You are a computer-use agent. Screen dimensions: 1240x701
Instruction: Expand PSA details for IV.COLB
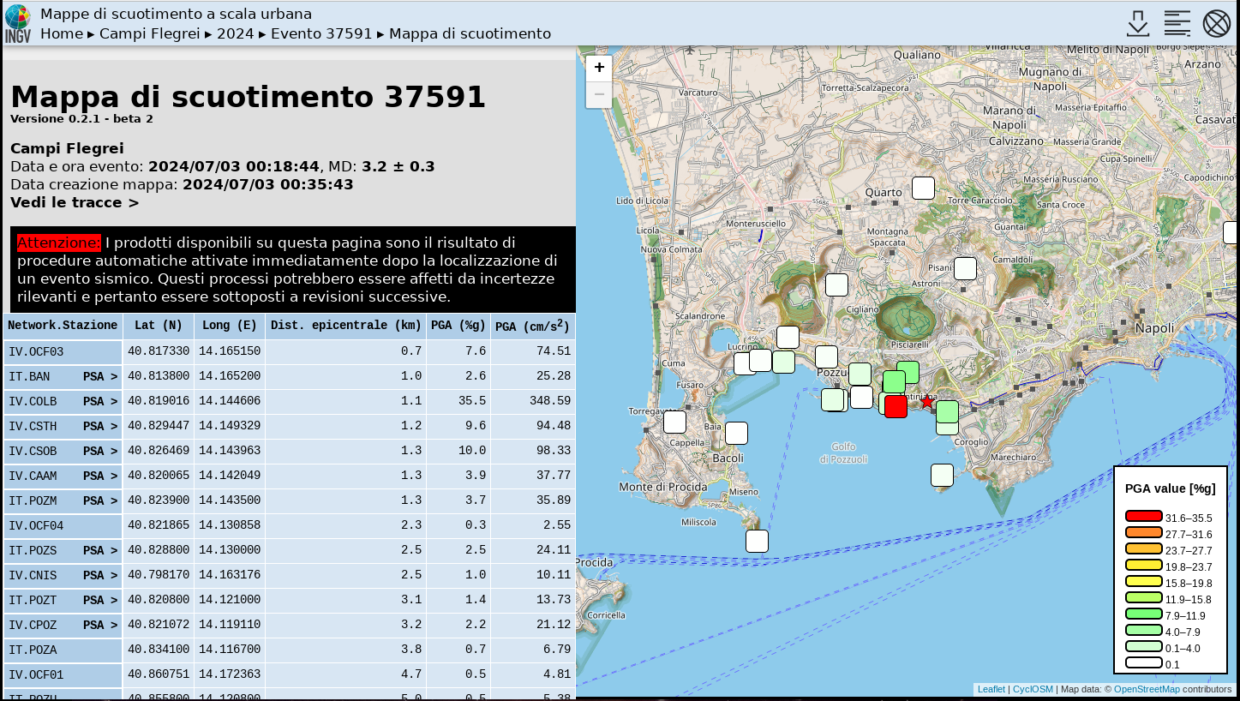click(100, 401)
